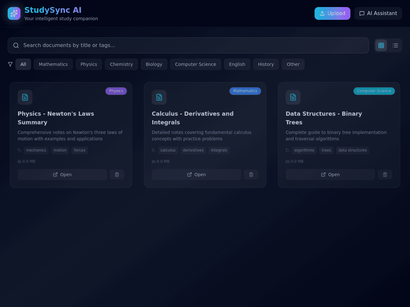Click storage icon on Calculus card
The image size is (410, 307).
coord(154,161)
